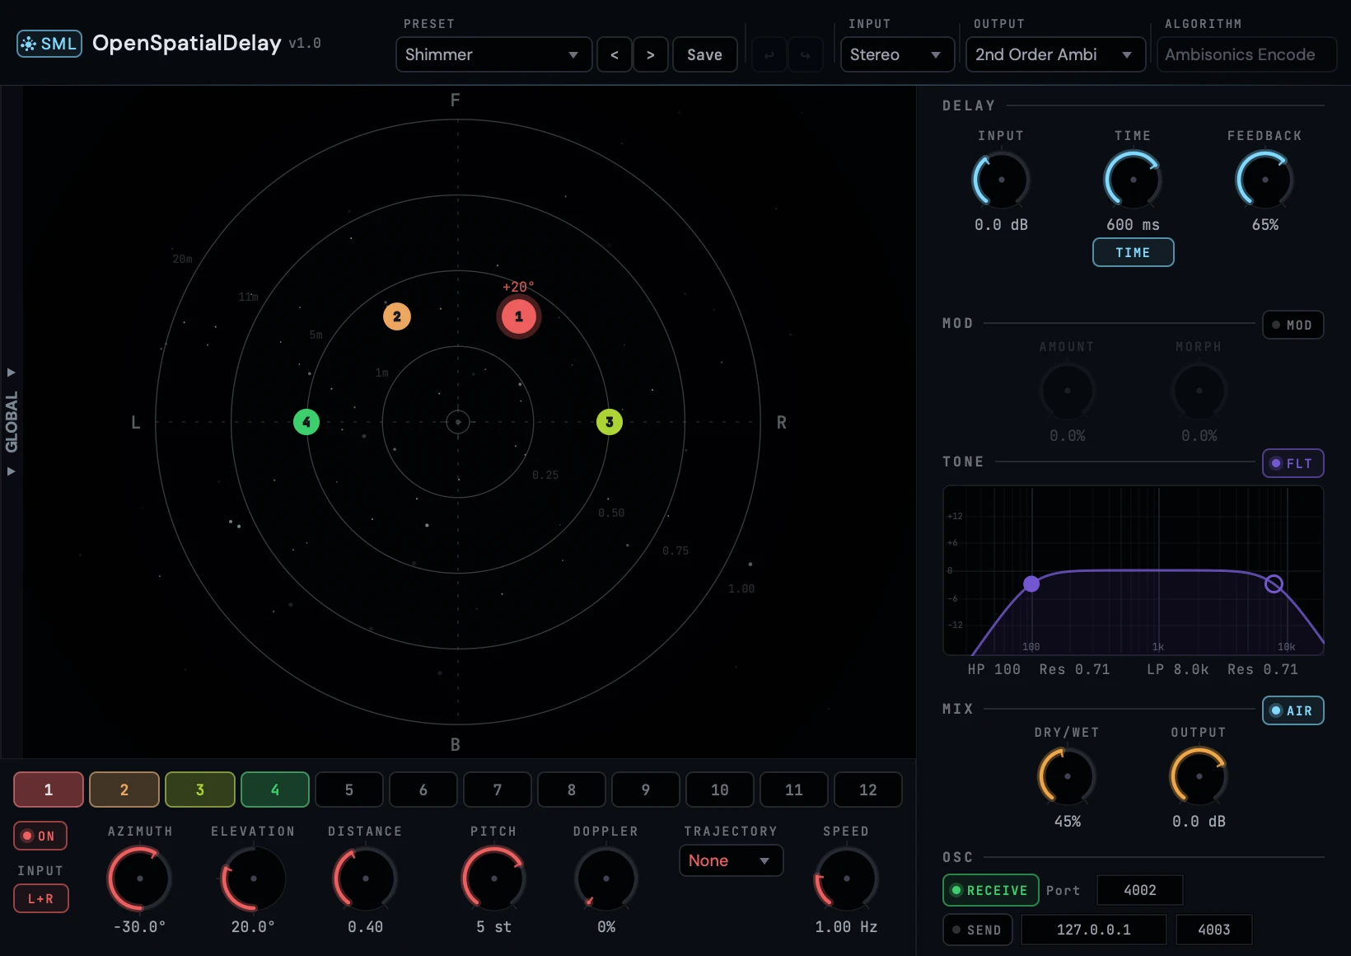Image resolution: width=1351 pixels, height=956 pixels.
Task: Click the 600 ms delay time value
Action: [1134, 225]
